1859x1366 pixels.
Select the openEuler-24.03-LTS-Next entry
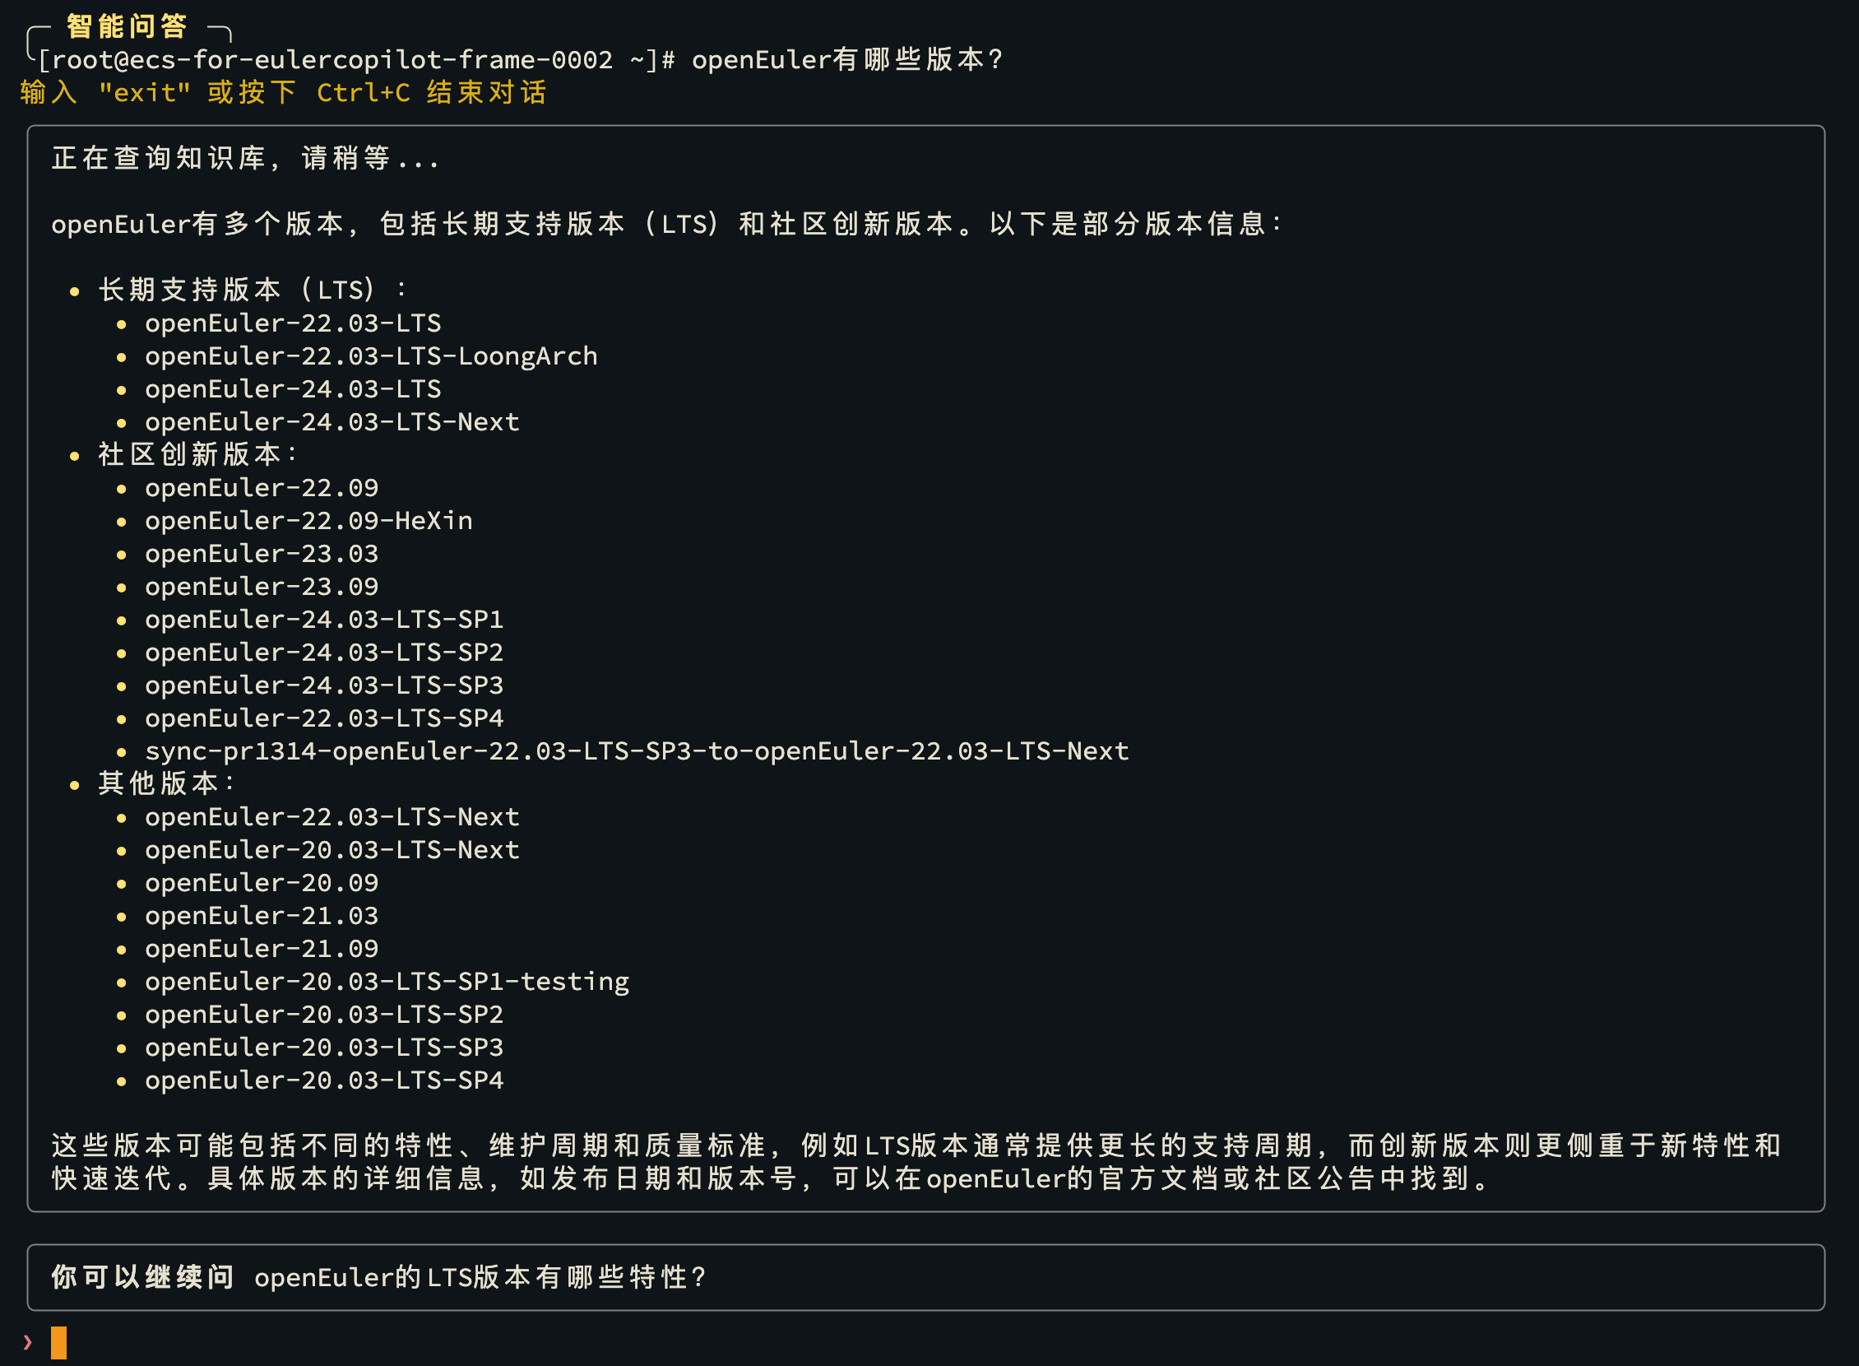pos(332,421)
